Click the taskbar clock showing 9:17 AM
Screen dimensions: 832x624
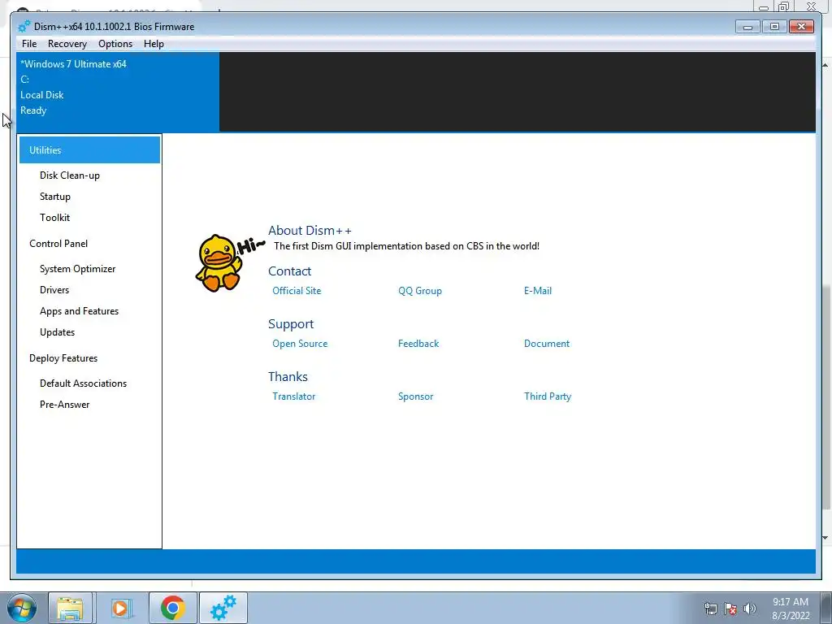[790, 609]
